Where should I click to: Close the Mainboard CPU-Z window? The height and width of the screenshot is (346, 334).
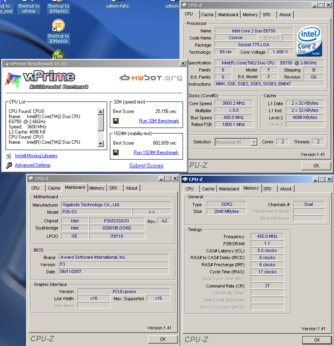point(175,179)
